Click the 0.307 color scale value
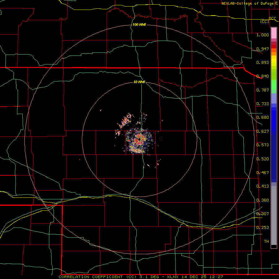 pos(263,214)
